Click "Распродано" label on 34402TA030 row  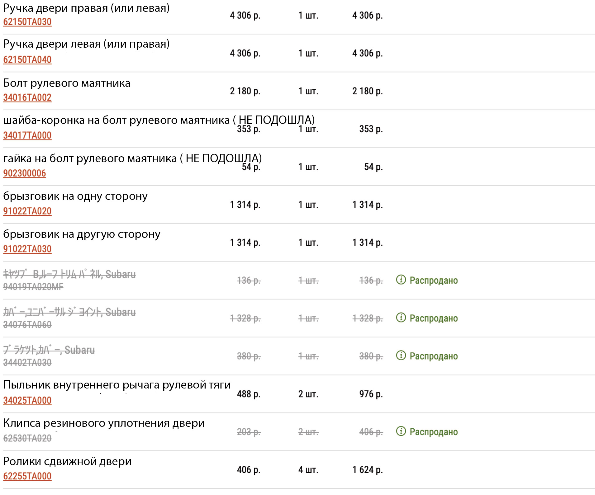(x=433, y=356)
